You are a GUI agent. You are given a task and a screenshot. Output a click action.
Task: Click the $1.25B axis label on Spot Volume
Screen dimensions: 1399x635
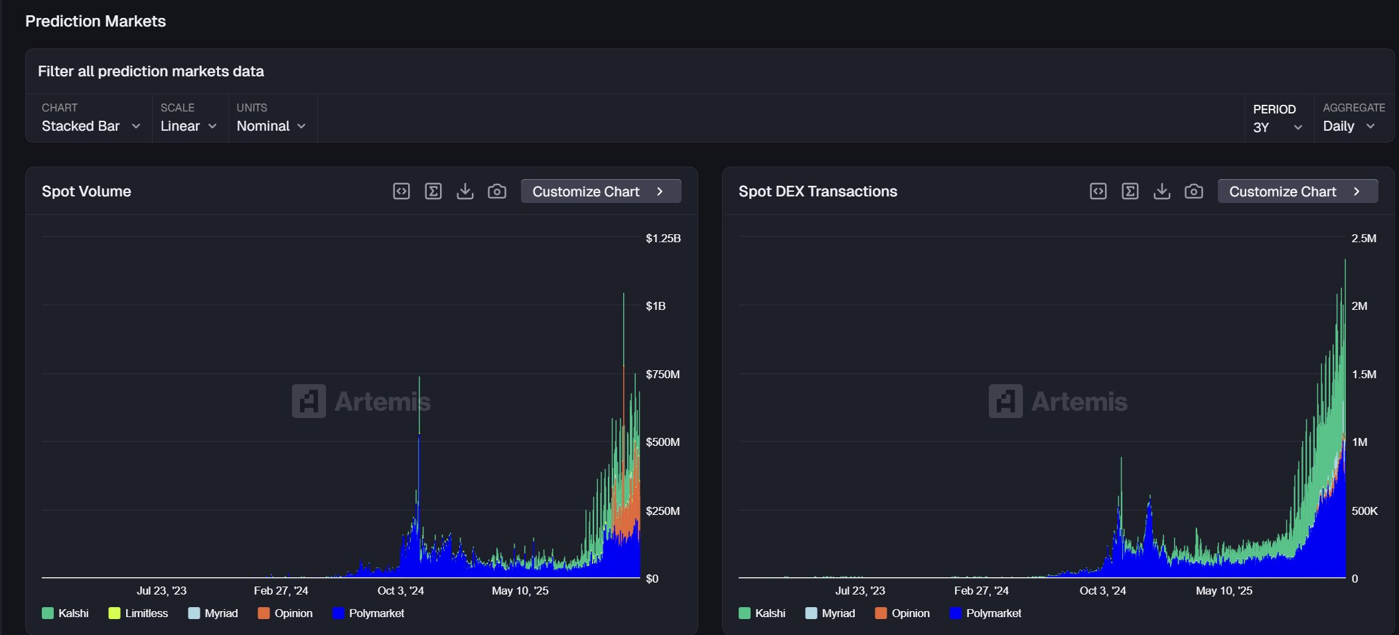(663, 238)
